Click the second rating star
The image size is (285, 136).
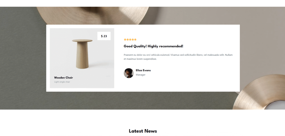pyautogui.click(x=127, y=39)
